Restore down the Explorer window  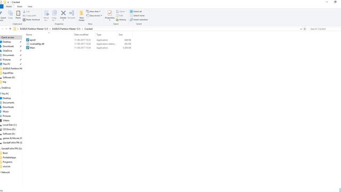[x=335, y=2]
